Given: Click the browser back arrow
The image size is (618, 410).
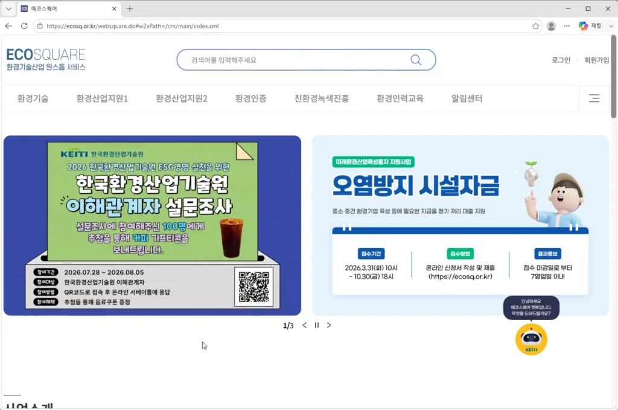Looking at the screenshot, I should (8, 26).
